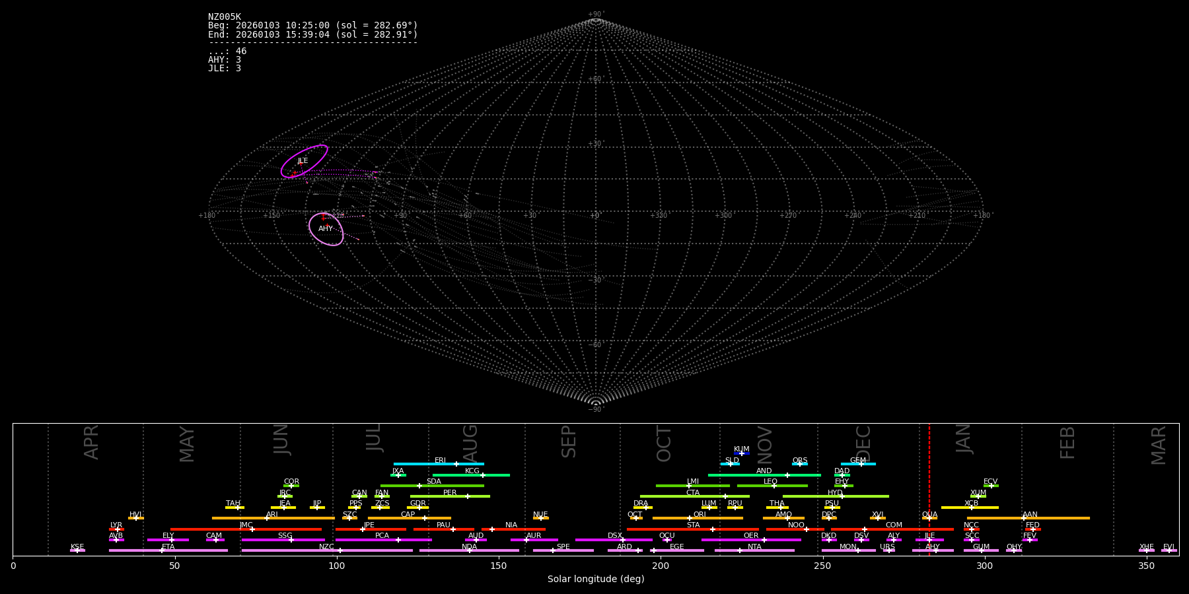Click the +270 longitude label on map

click(x=788, y=216)
